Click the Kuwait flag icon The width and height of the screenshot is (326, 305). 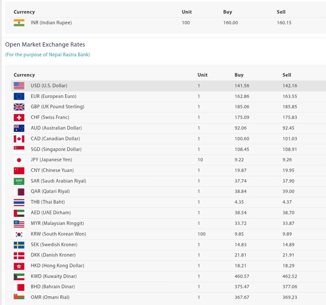tap(19, 276)
